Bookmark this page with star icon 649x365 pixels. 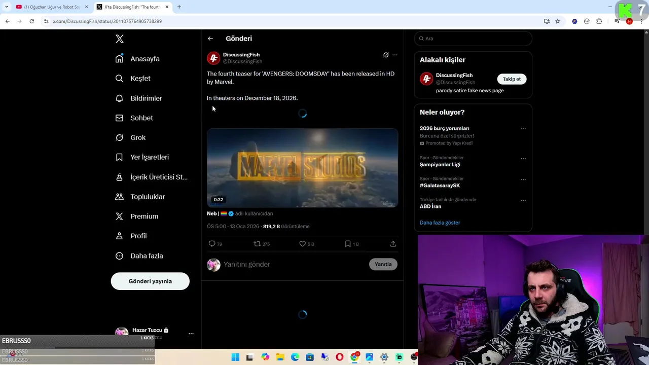558,21
